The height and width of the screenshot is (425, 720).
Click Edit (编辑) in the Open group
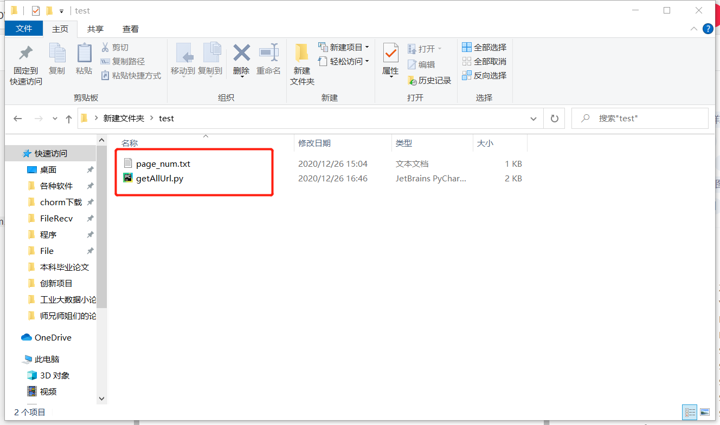pyautogui.click(x=421, y=64)
